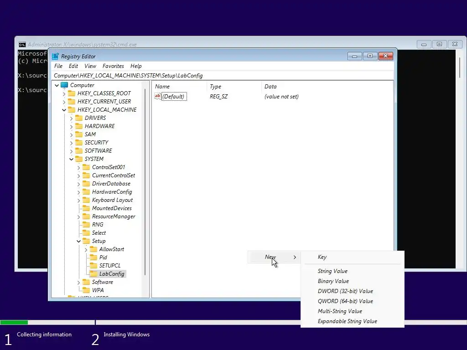Click the SAM folder icon
The image size is (467, 350).
click(79, 134)
